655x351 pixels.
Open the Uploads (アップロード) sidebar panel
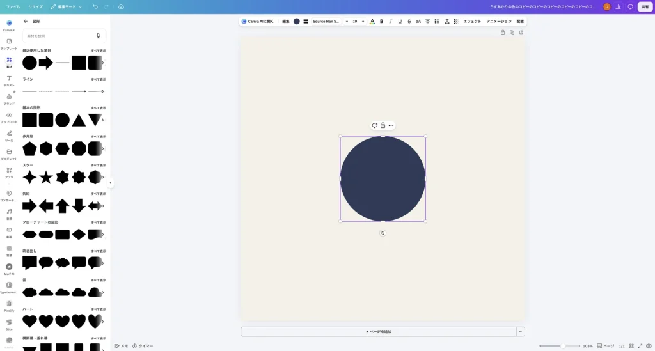tap(9, 117)
